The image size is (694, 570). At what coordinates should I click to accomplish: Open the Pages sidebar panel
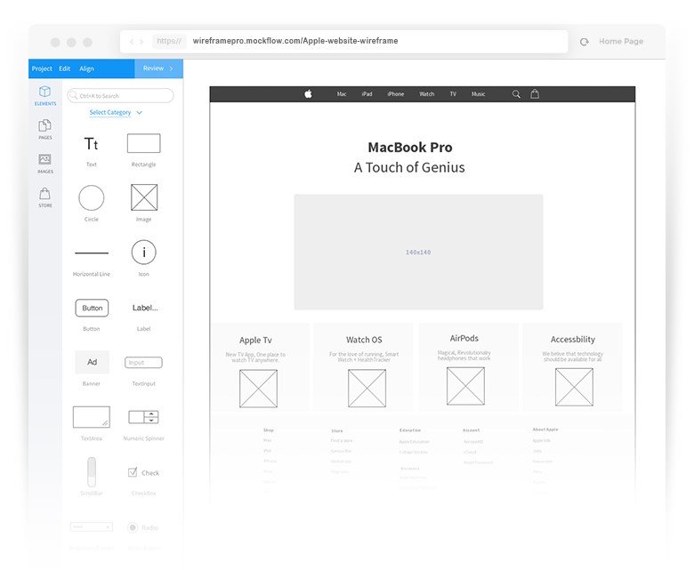[x=45, y=129]
